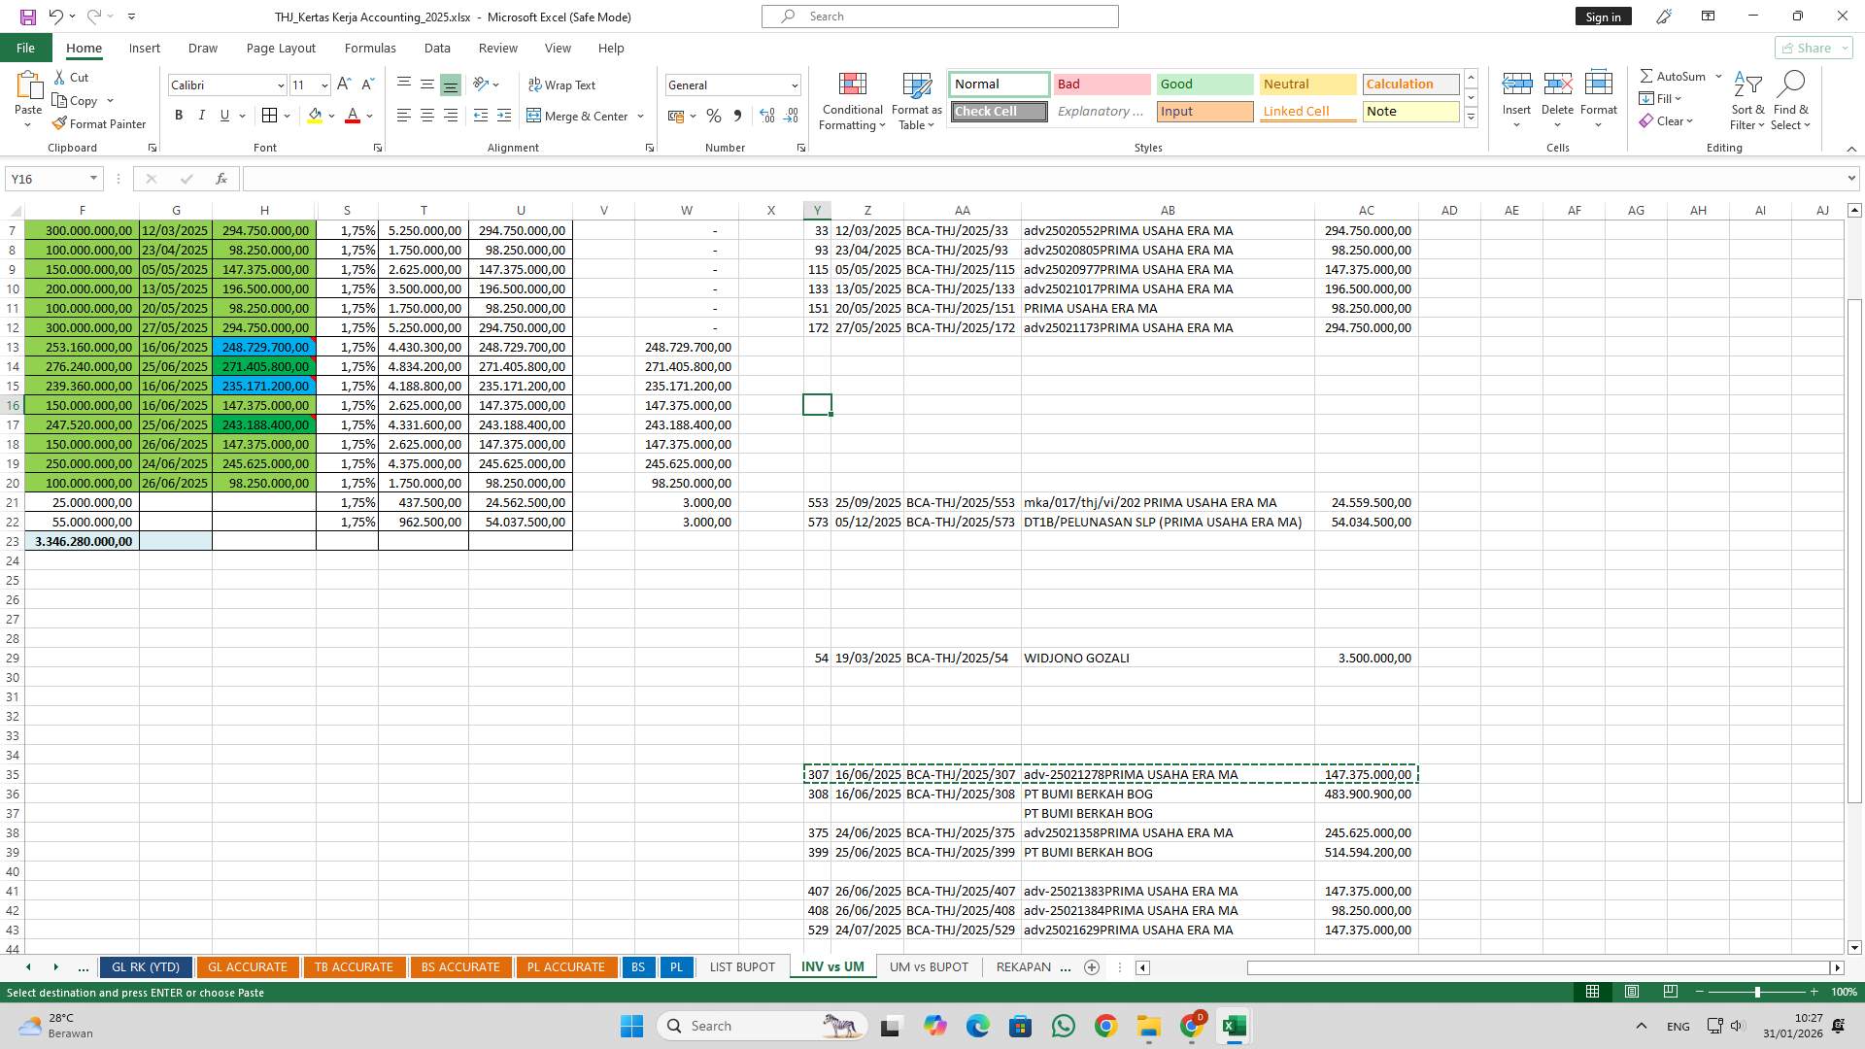Viewport: 1865px width, 1049px height.
Task: Apply Percent Style to cell
Action: [x=714, y=116]
